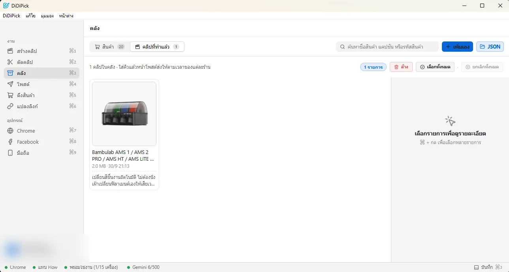Click the คลัง page heading
The image size is (509, 272).
pos(95,28)
